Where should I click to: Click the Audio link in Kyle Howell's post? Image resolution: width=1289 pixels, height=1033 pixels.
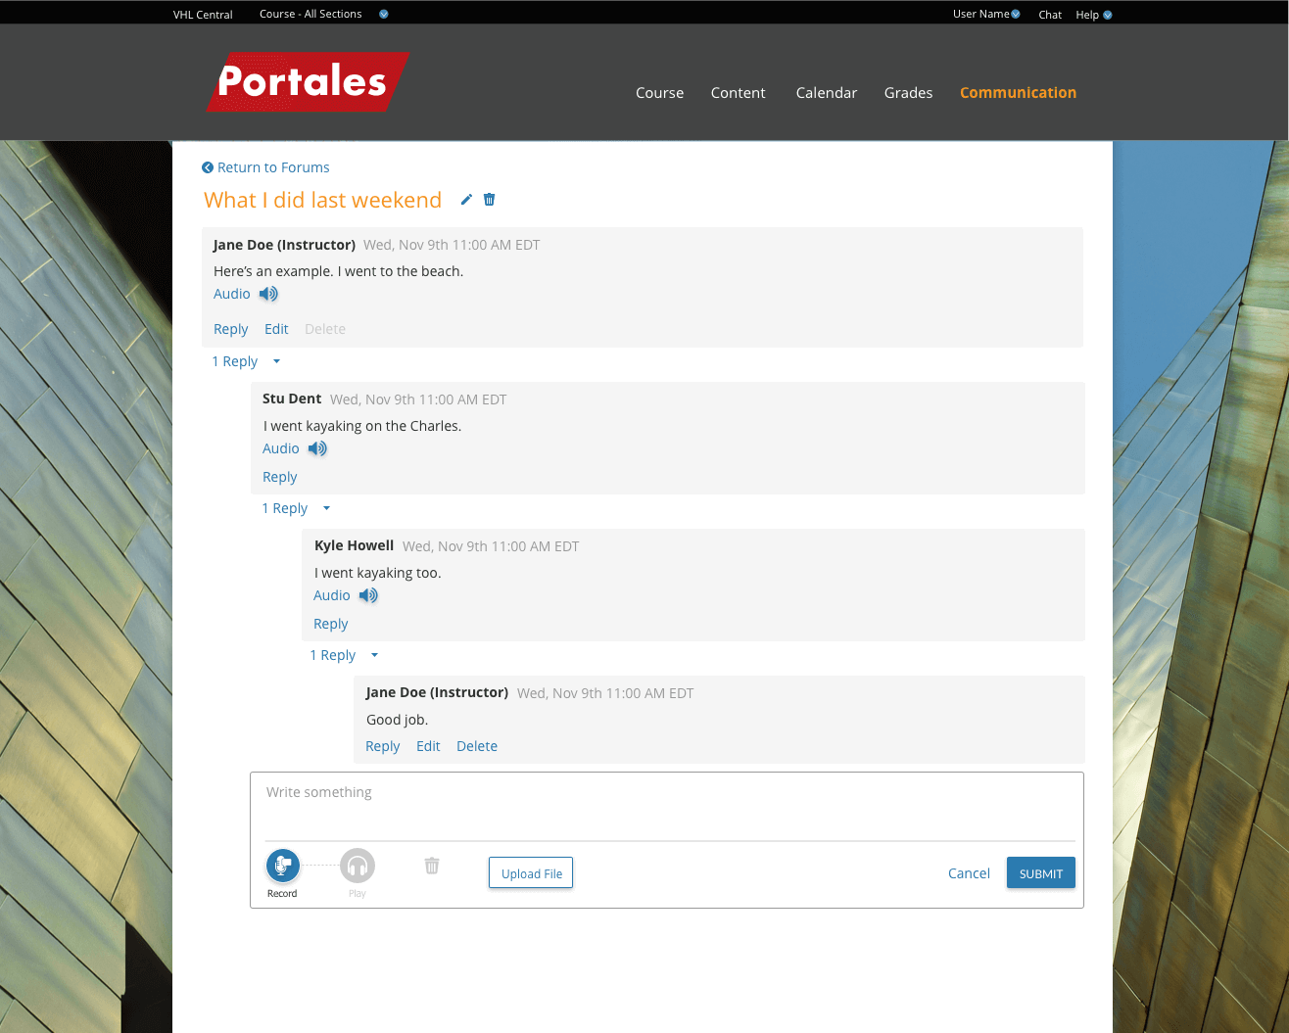tap(332, 595)
